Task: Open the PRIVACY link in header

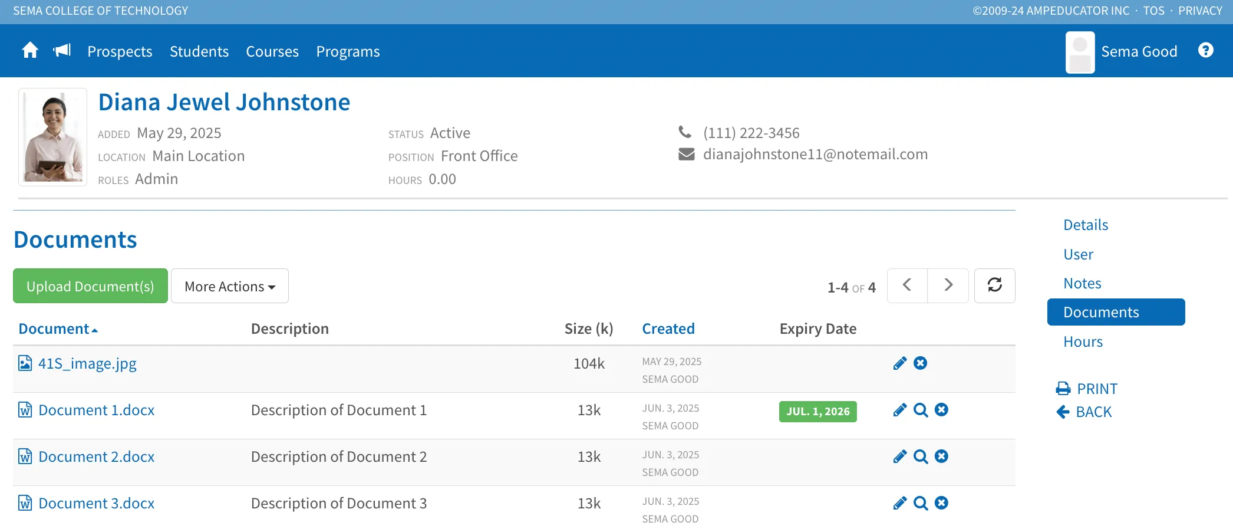Action: 1200,11
